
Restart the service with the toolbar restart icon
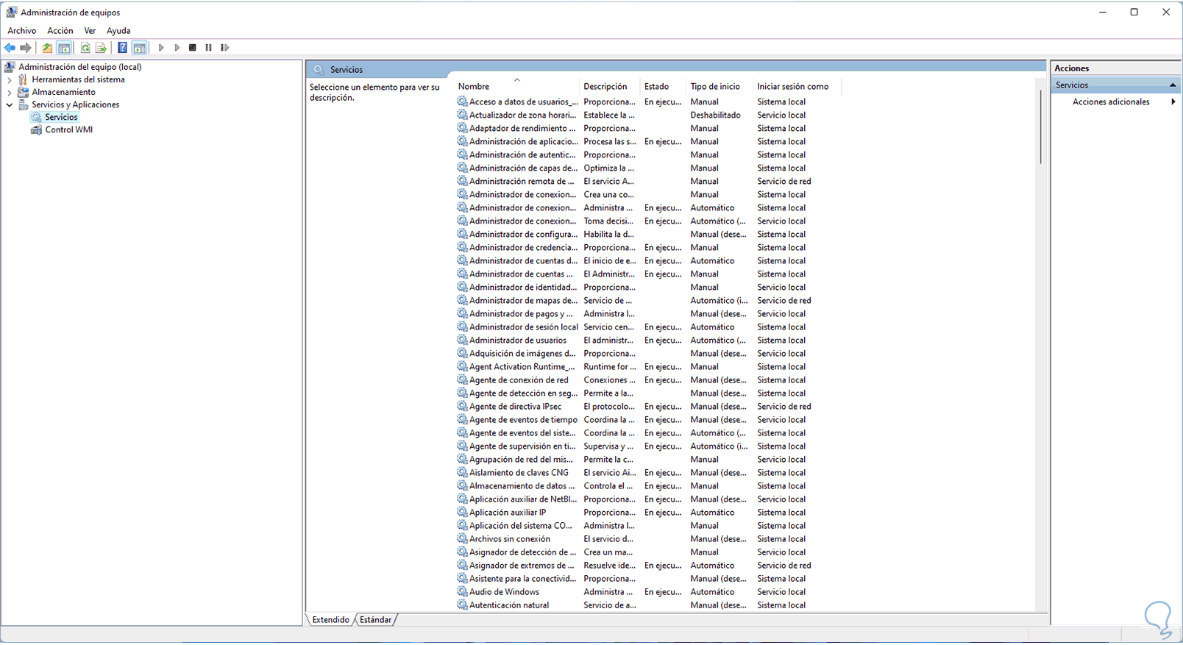pos(225,48)
